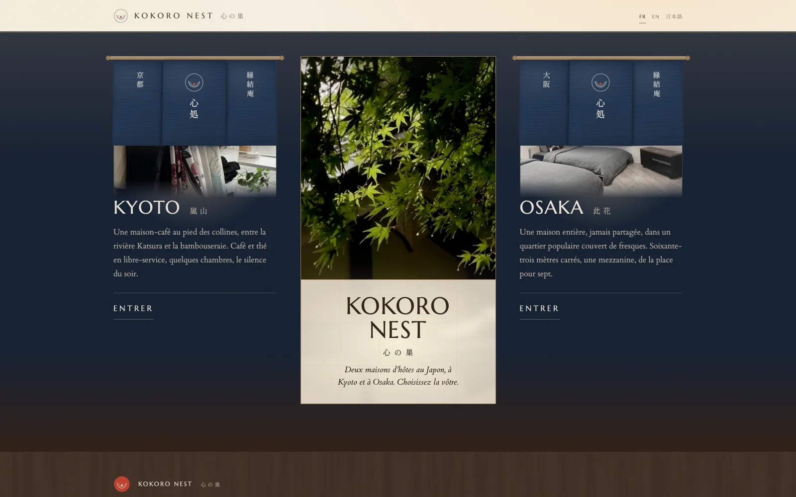Click the KOKORO NEST footer wordmark
796x497 pixels.
[x=165, y=484]
